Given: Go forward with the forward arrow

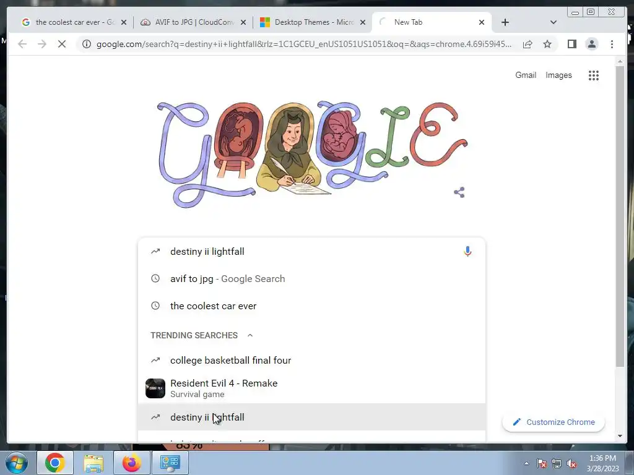Looking at the screenshot, I should (x=42, y=44).
